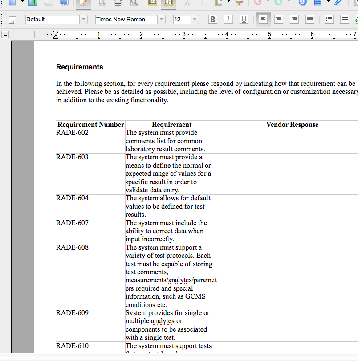Open the Paste options dropdown arrow
This screenshot has width=358, height=361.
point(228,2)
